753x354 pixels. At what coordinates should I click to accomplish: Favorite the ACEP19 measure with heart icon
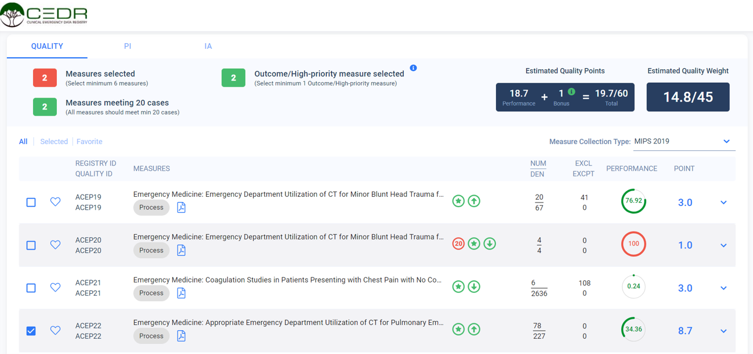(55, 202)
